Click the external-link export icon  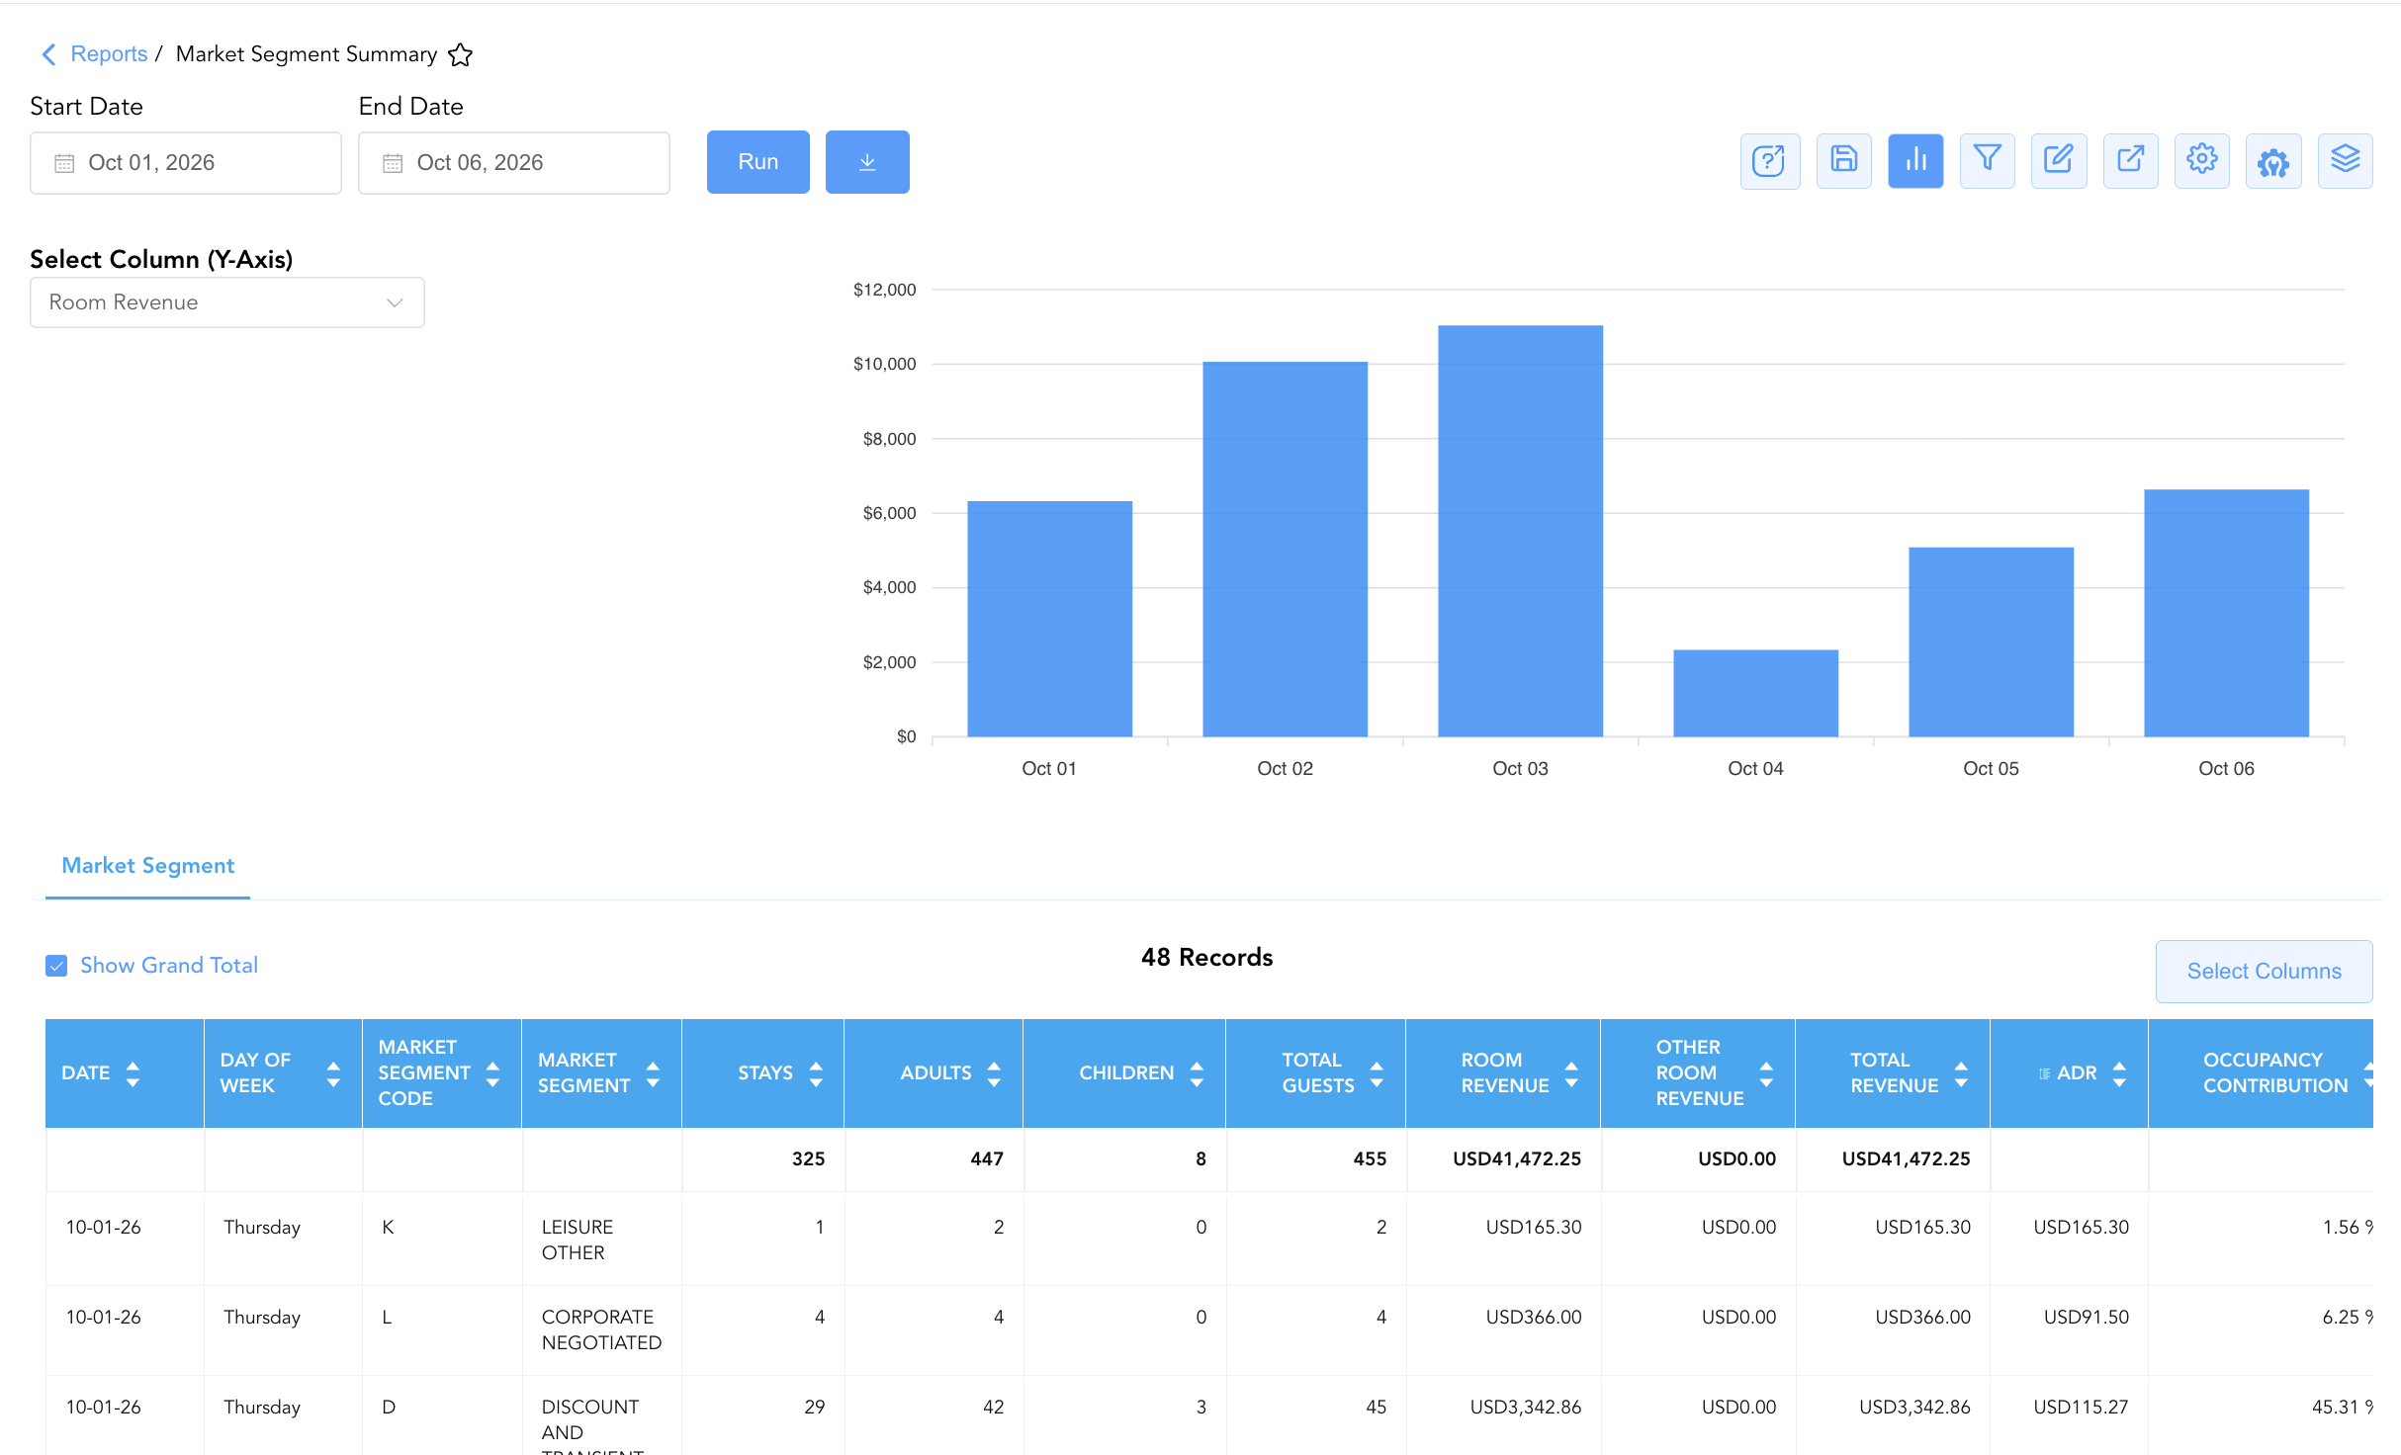[2130, 161]
